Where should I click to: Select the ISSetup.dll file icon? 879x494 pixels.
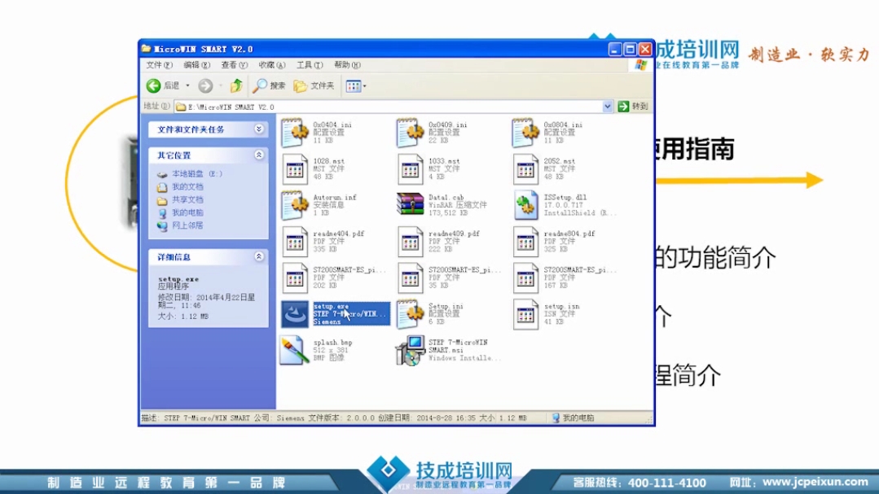pyautogui.click(x=525, y=205)
